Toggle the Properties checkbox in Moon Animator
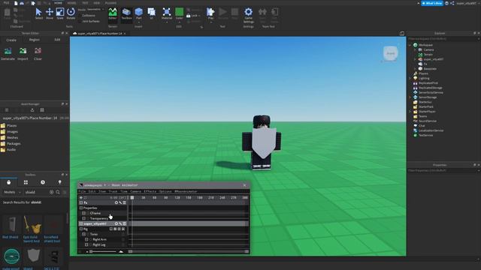Image resolution: width=481 pixels, height=270 pixels. tap(81, 208)
